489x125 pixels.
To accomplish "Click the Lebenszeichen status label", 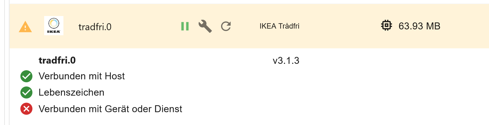I will point(71,92).
